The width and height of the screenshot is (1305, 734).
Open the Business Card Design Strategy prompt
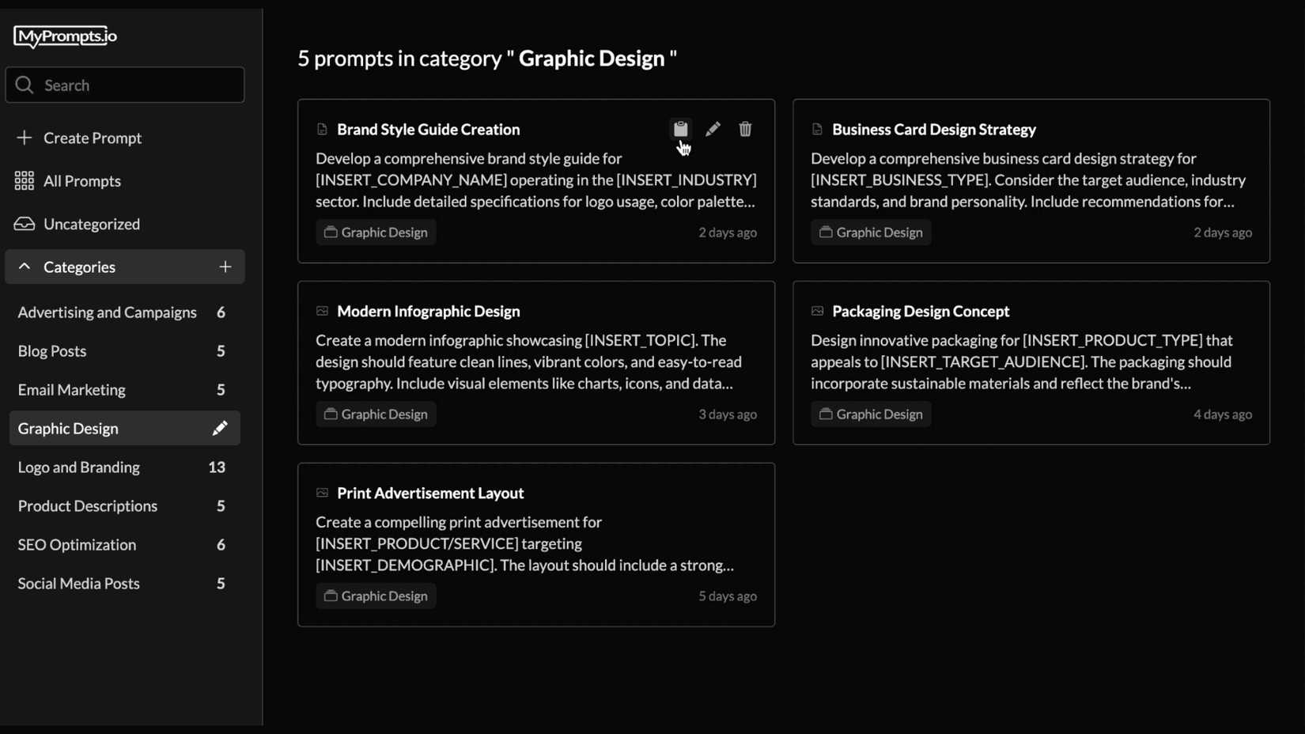tap(934, 129)
